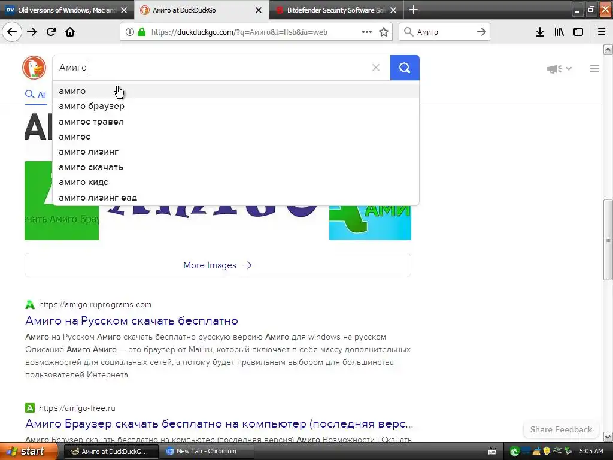Viewport: 613px width, 460px height.
Task: Choose the suggestion reading амиго лизинг
Action: tap(236, 152)
